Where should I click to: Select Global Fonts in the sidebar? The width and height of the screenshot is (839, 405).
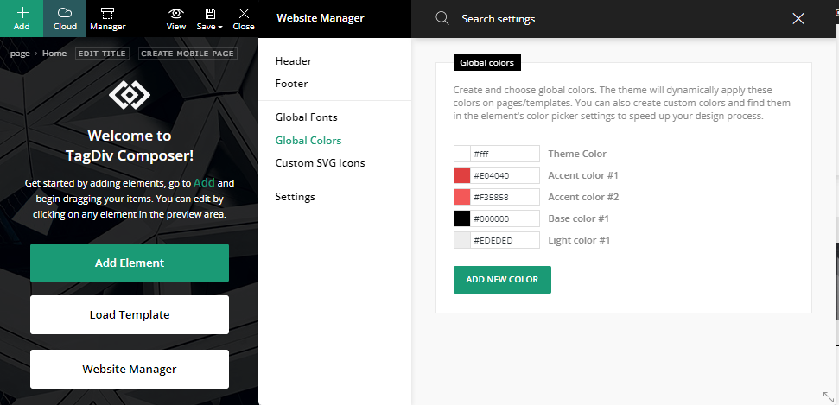click(x=307, y=117)
